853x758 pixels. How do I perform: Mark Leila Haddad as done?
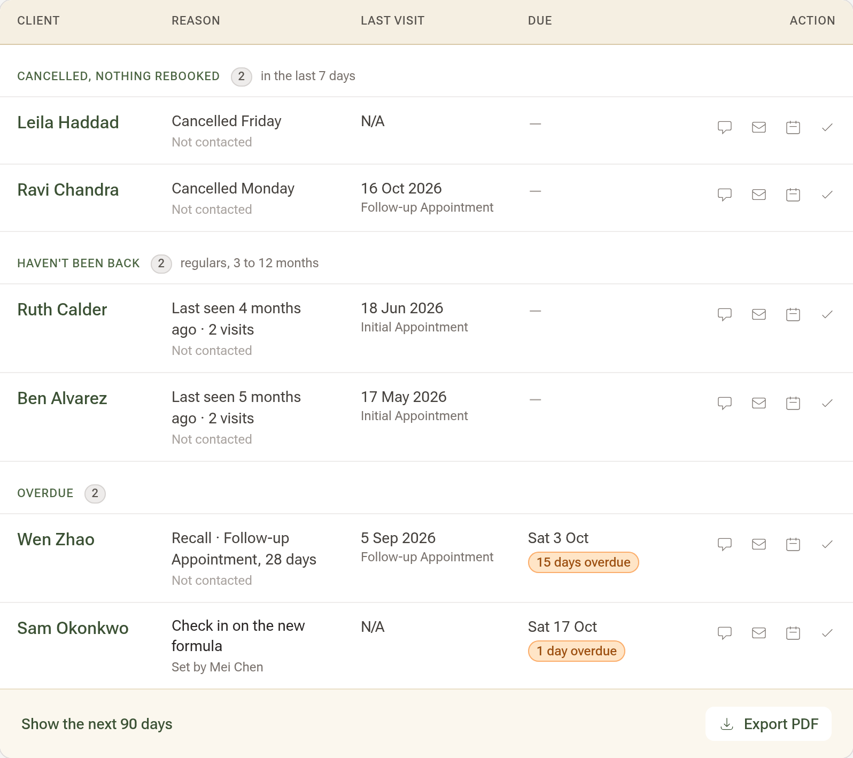tap(827, 127)
